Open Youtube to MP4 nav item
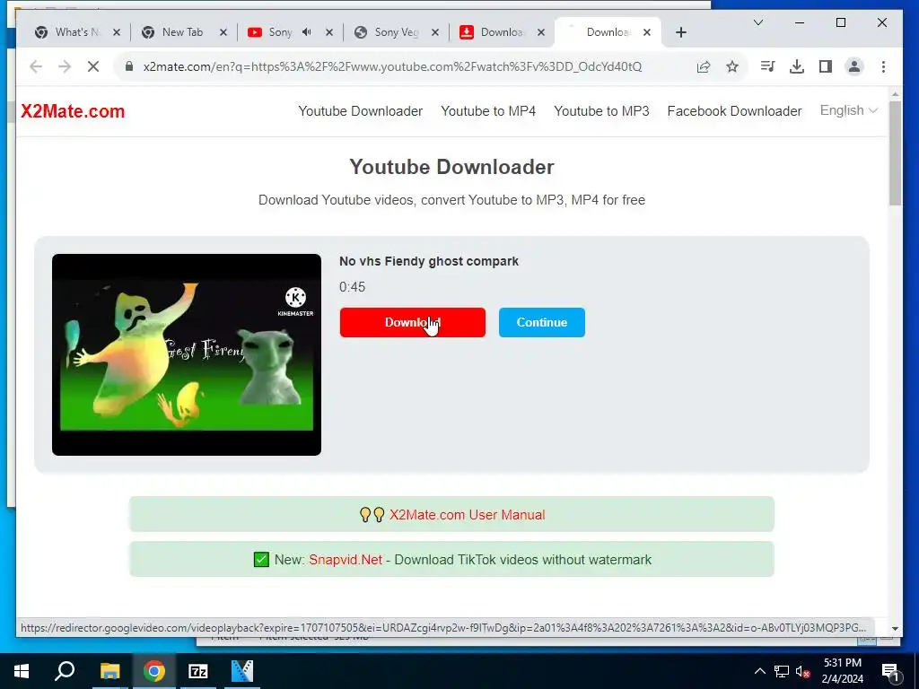 (487, 110)
